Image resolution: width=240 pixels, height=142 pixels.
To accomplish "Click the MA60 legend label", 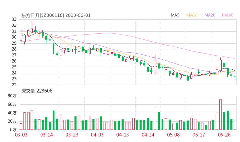I will click(228, 15).
